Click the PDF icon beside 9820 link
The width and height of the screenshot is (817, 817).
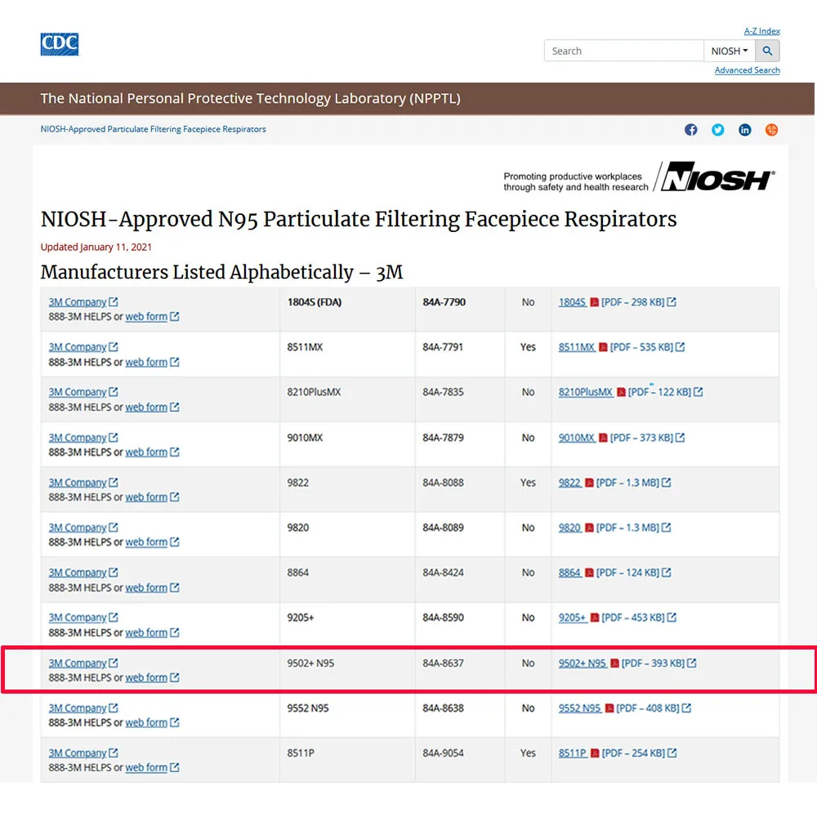point(589,528)
